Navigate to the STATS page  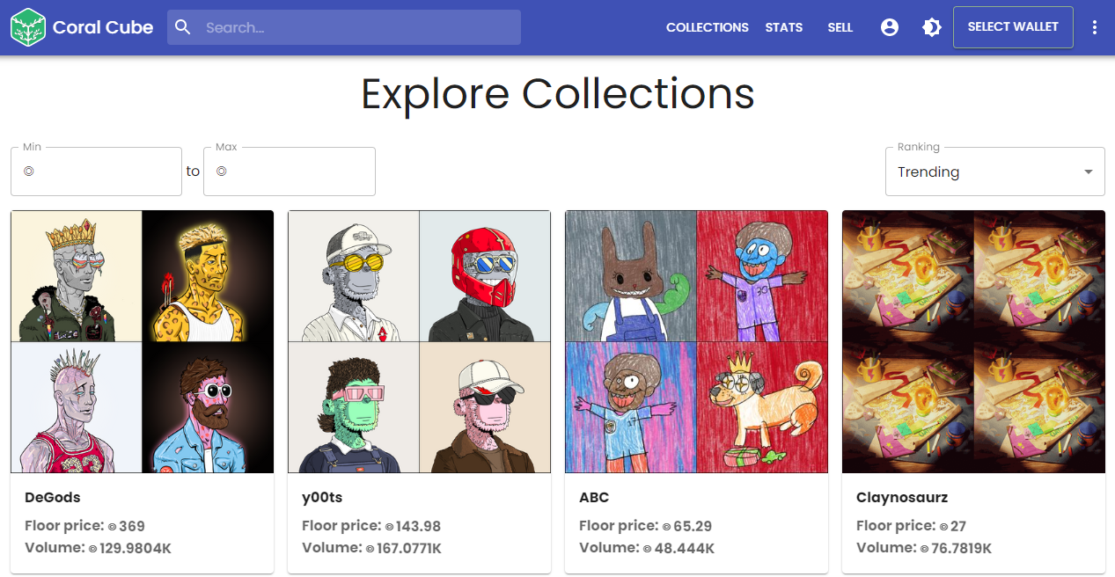[x=783, y=27]
